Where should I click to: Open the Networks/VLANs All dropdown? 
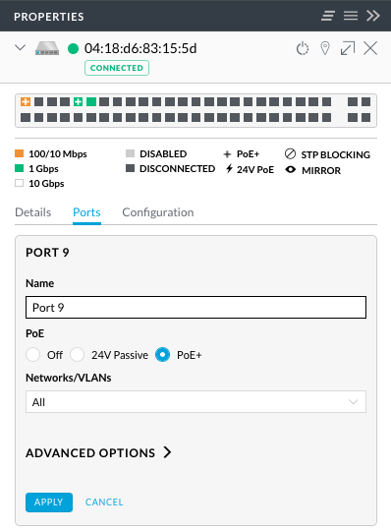tap(195, 402)
